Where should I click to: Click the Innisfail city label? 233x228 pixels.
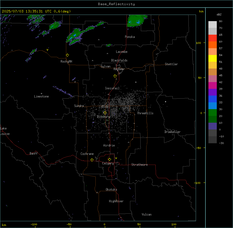tap(112, 88)
